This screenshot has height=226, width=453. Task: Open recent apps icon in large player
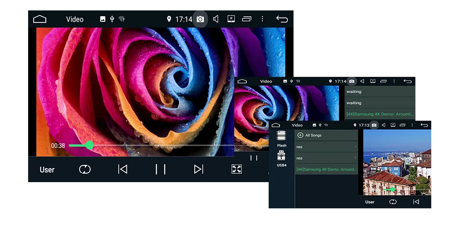(x=246, y=19)
